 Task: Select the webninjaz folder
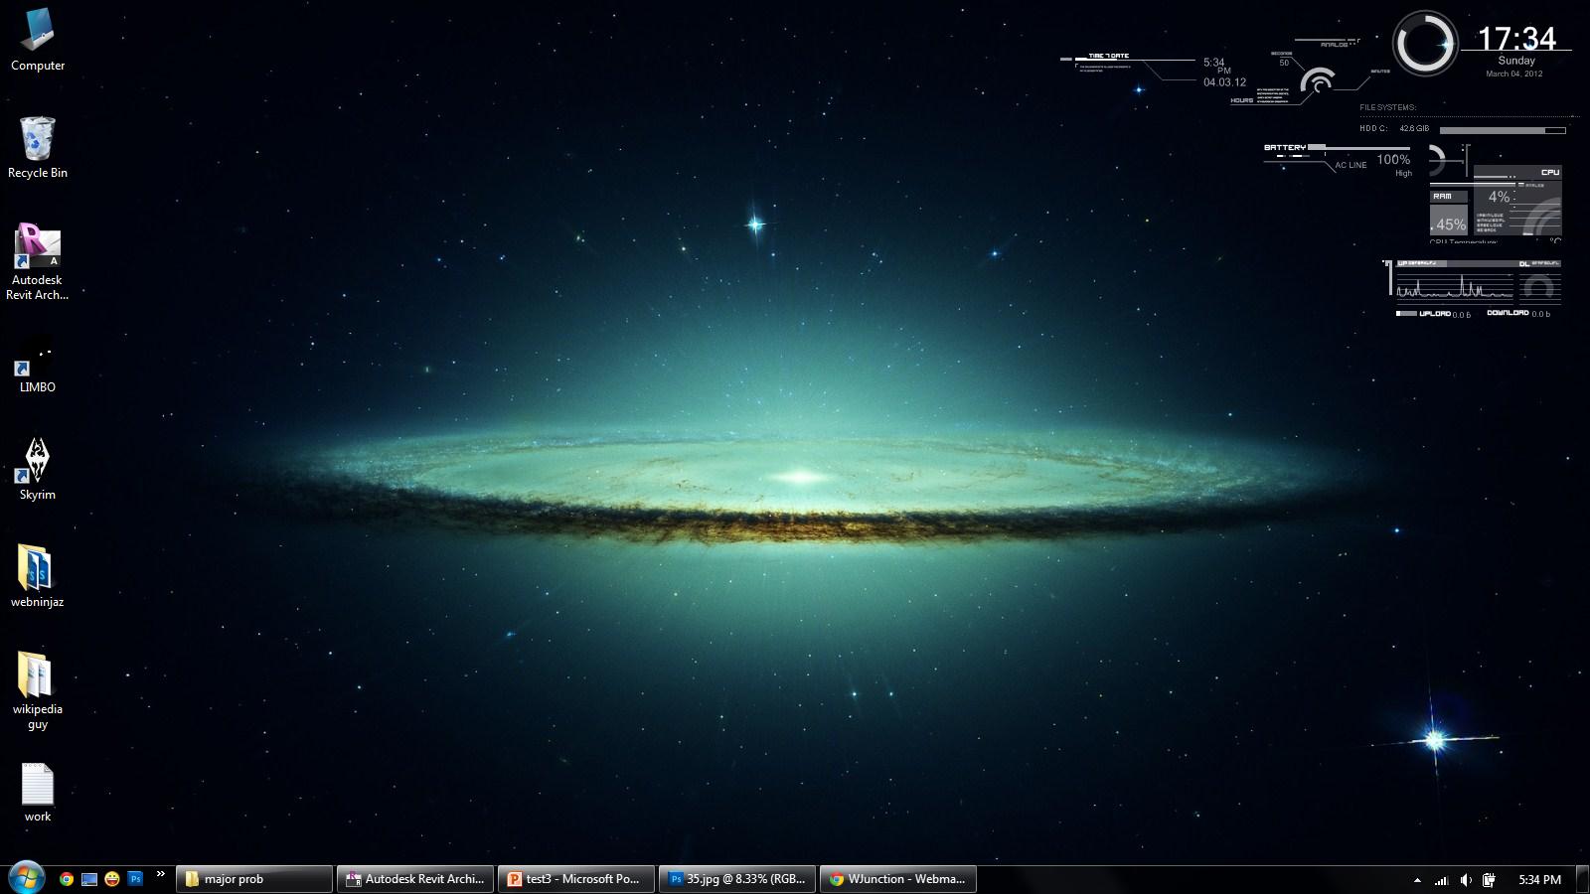[38, 574]
